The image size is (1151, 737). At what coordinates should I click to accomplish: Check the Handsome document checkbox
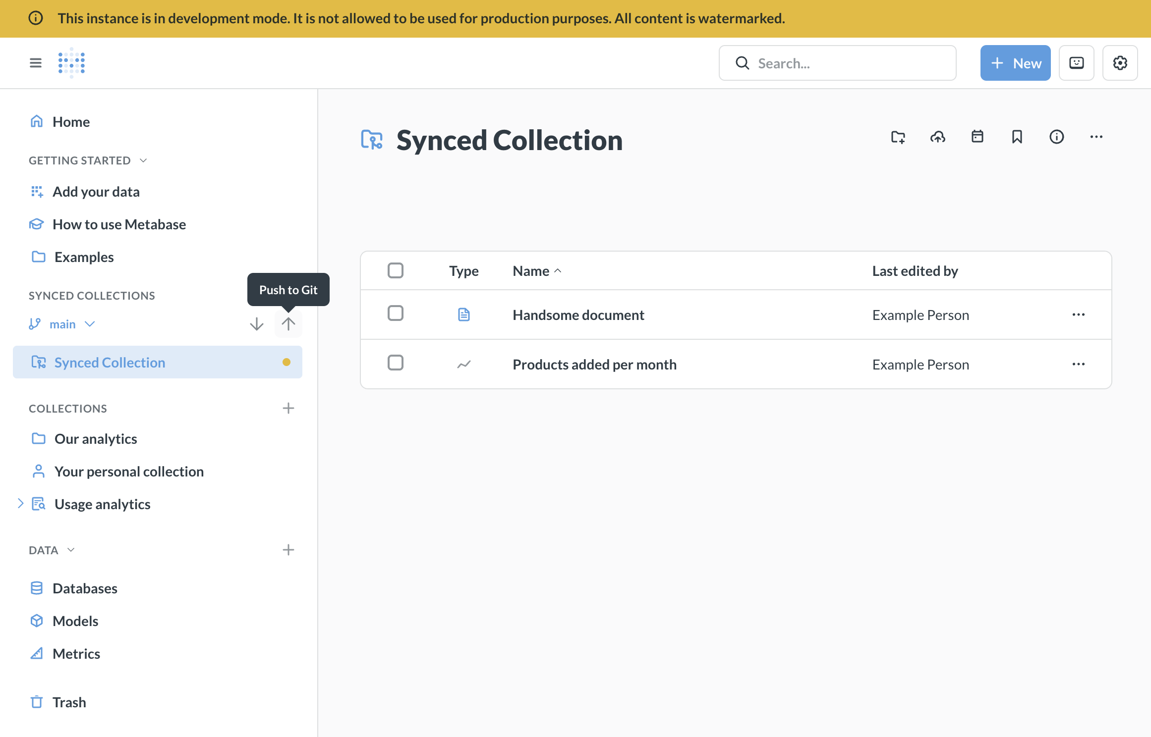pyautogui.click(x=395, y=314)
